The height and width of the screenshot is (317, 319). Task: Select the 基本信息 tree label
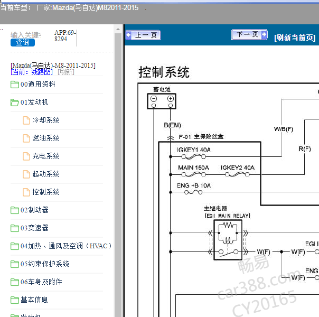(x=34, y=300)
